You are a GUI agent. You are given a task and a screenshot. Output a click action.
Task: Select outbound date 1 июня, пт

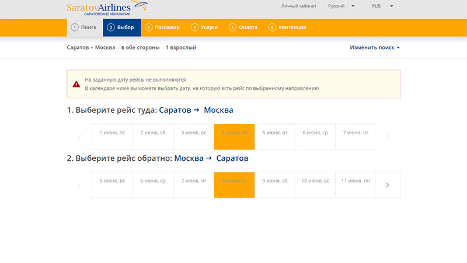[112, 133]
